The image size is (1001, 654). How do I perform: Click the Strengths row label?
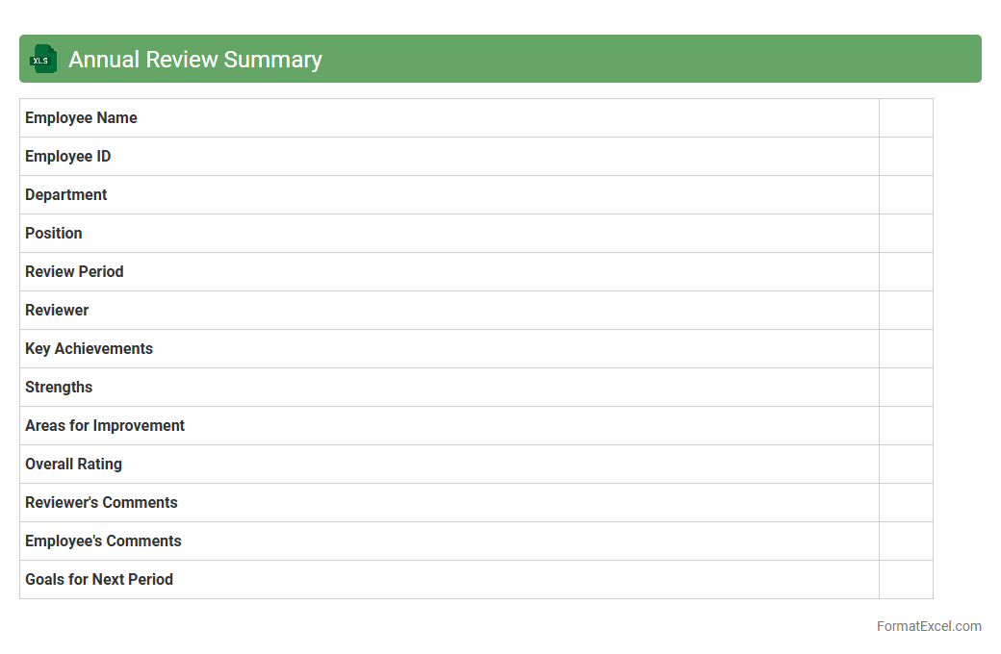coord(59,388)
